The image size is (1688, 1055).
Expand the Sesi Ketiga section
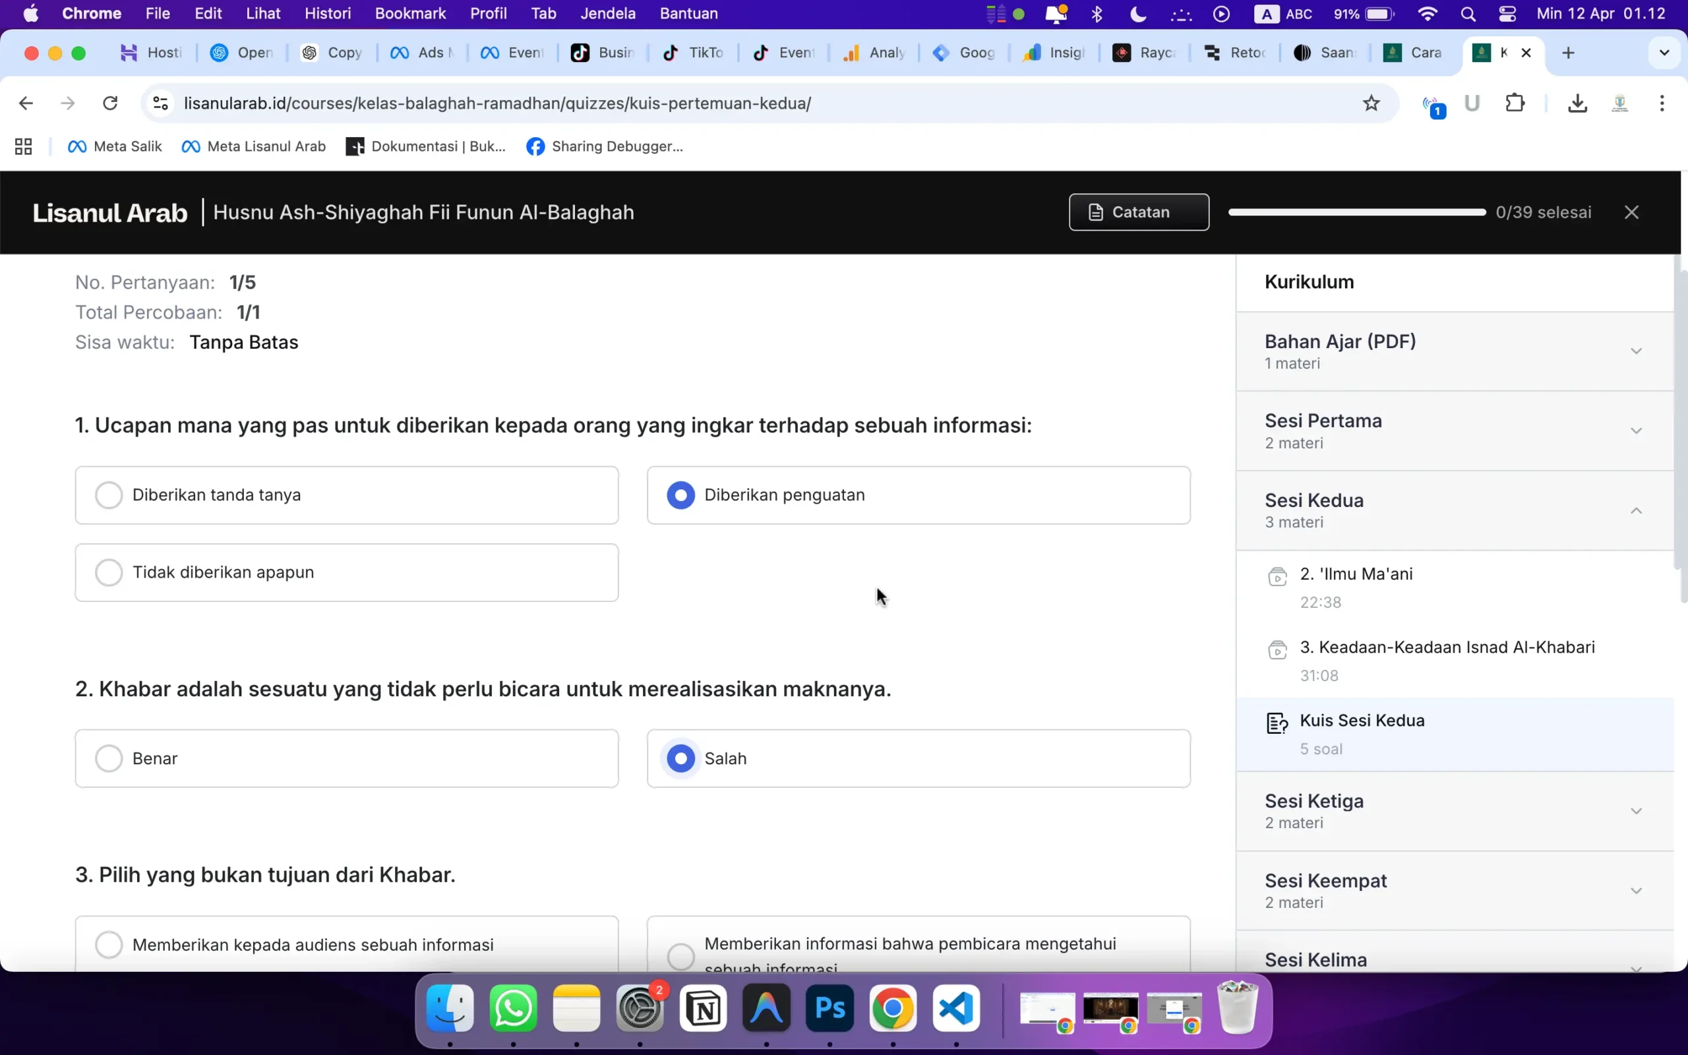[1635, 811]
